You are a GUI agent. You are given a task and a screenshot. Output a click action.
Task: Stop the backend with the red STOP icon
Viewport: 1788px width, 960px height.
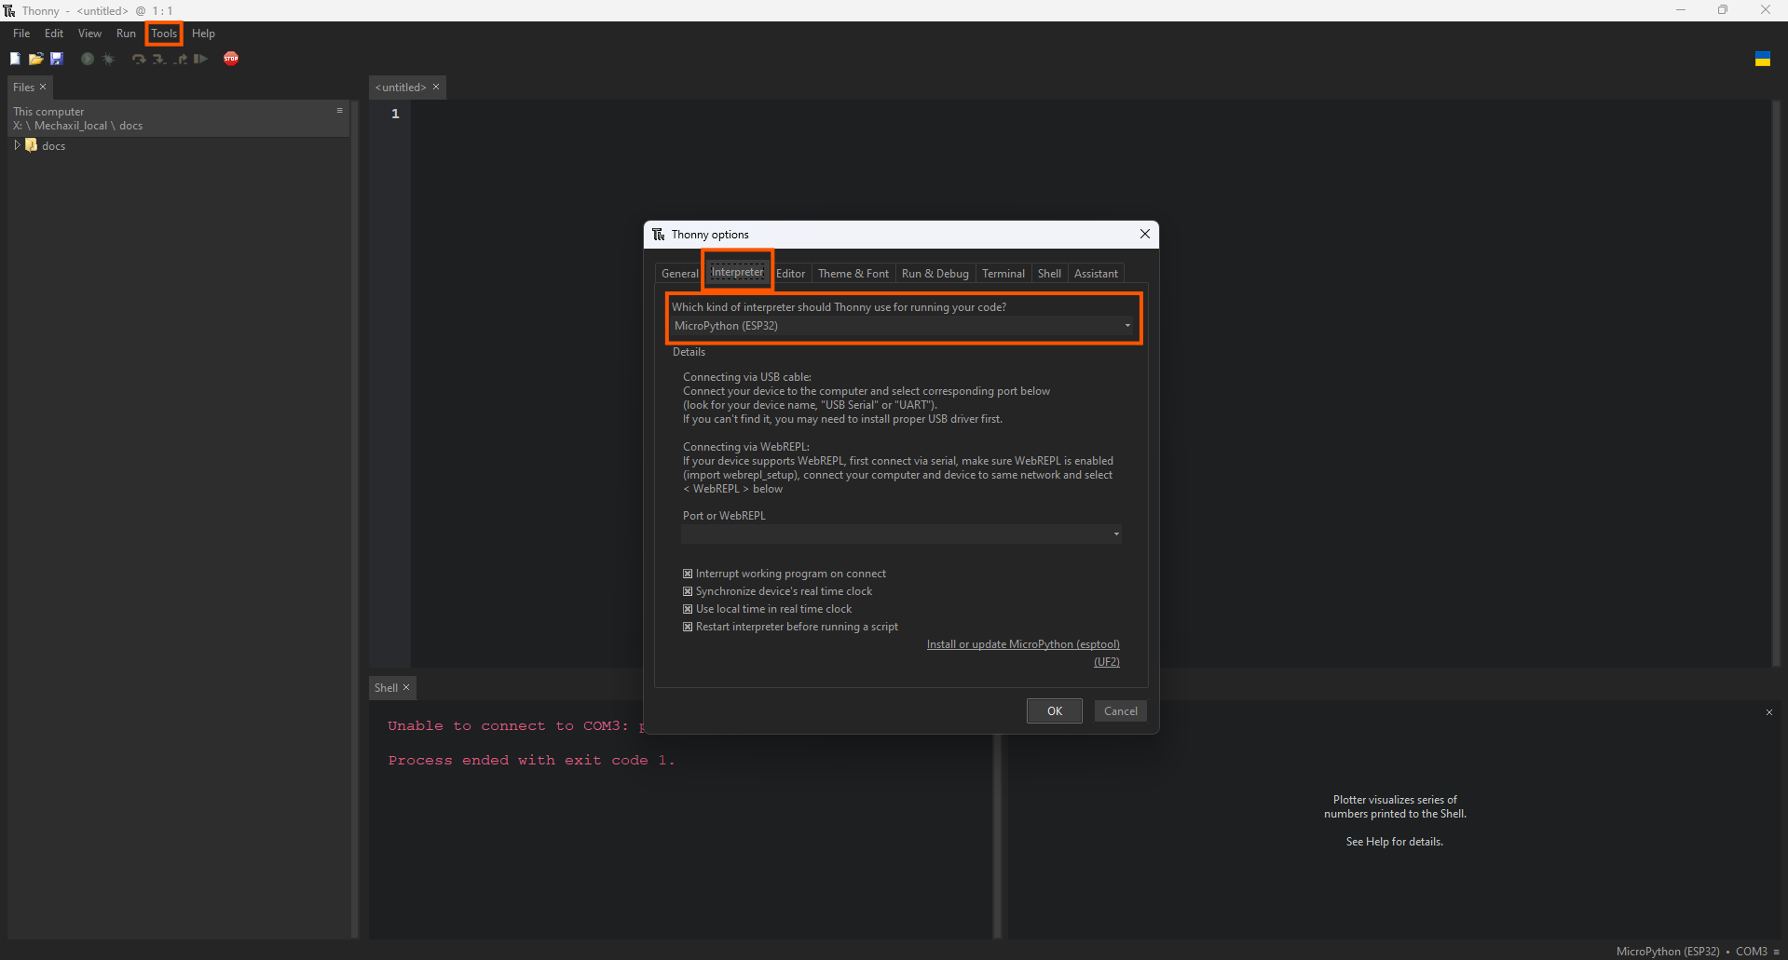(231, 59)
